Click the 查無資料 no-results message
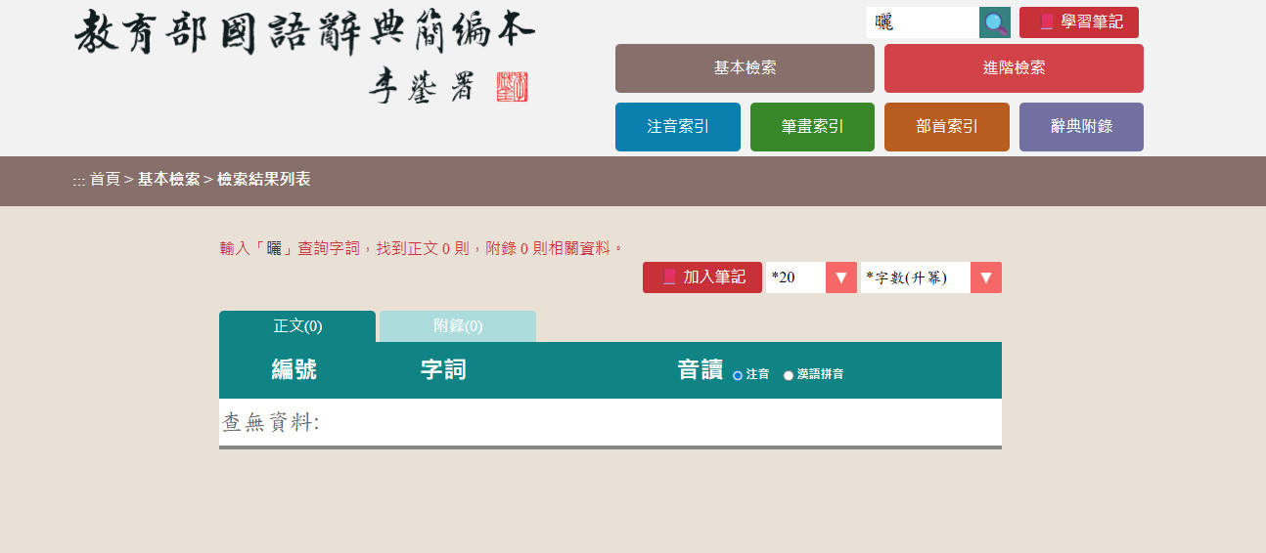Screen dimensions: 1266x553 coord(271,423)
